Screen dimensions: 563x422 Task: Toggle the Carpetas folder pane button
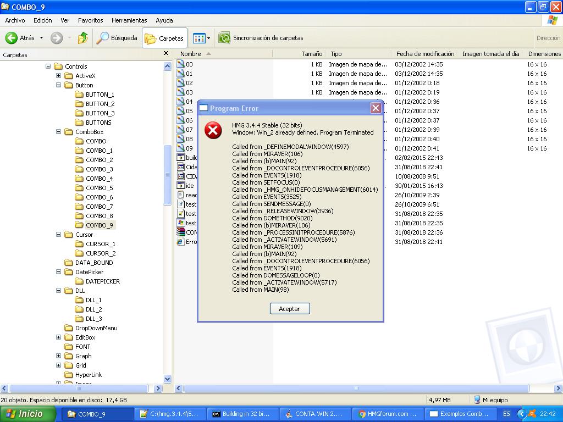coord(164,38)
